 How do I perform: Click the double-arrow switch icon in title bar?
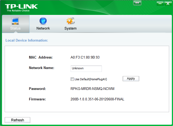point(137,3)
